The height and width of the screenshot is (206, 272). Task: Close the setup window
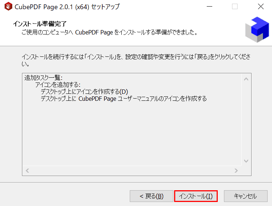(261, 7)
